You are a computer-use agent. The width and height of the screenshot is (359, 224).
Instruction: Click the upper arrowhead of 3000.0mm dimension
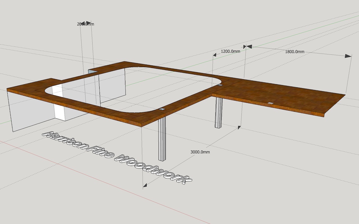click(239, 127)
